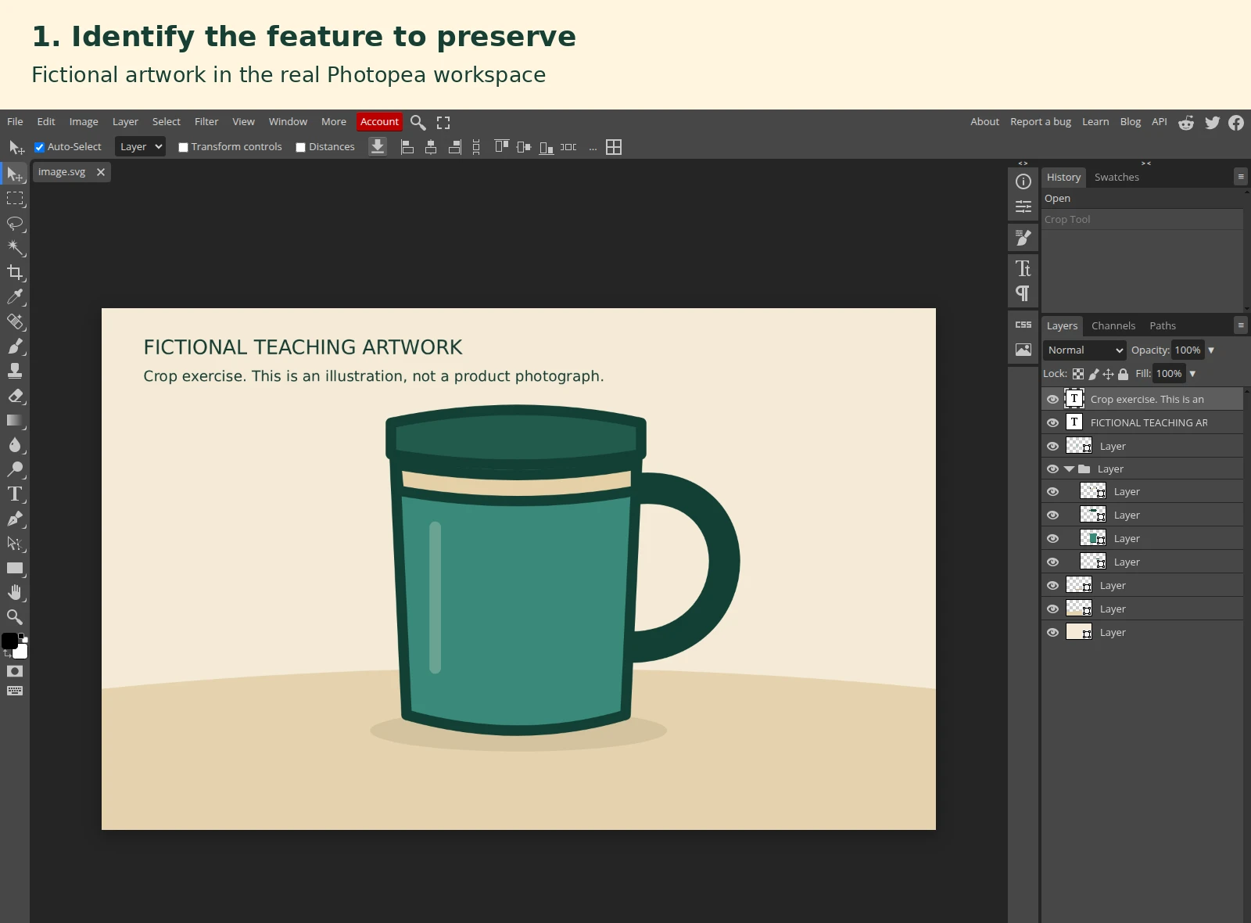1251x923 pixels.
Task: Select the Magic Wand tool
Action: point(15,248)
